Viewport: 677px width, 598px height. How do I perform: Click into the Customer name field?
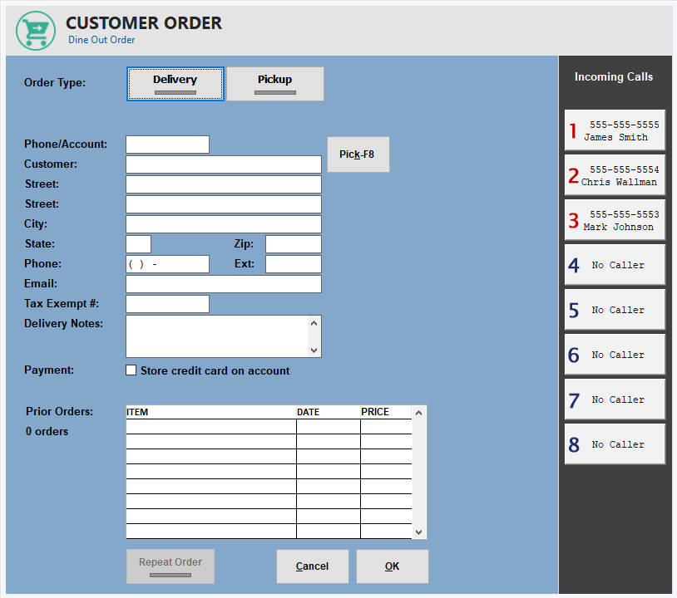click(x=223, y=164)
